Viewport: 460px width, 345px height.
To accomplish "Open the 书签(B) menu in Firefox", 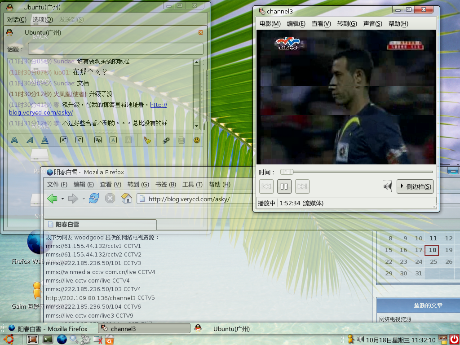I will pos(165,185).
